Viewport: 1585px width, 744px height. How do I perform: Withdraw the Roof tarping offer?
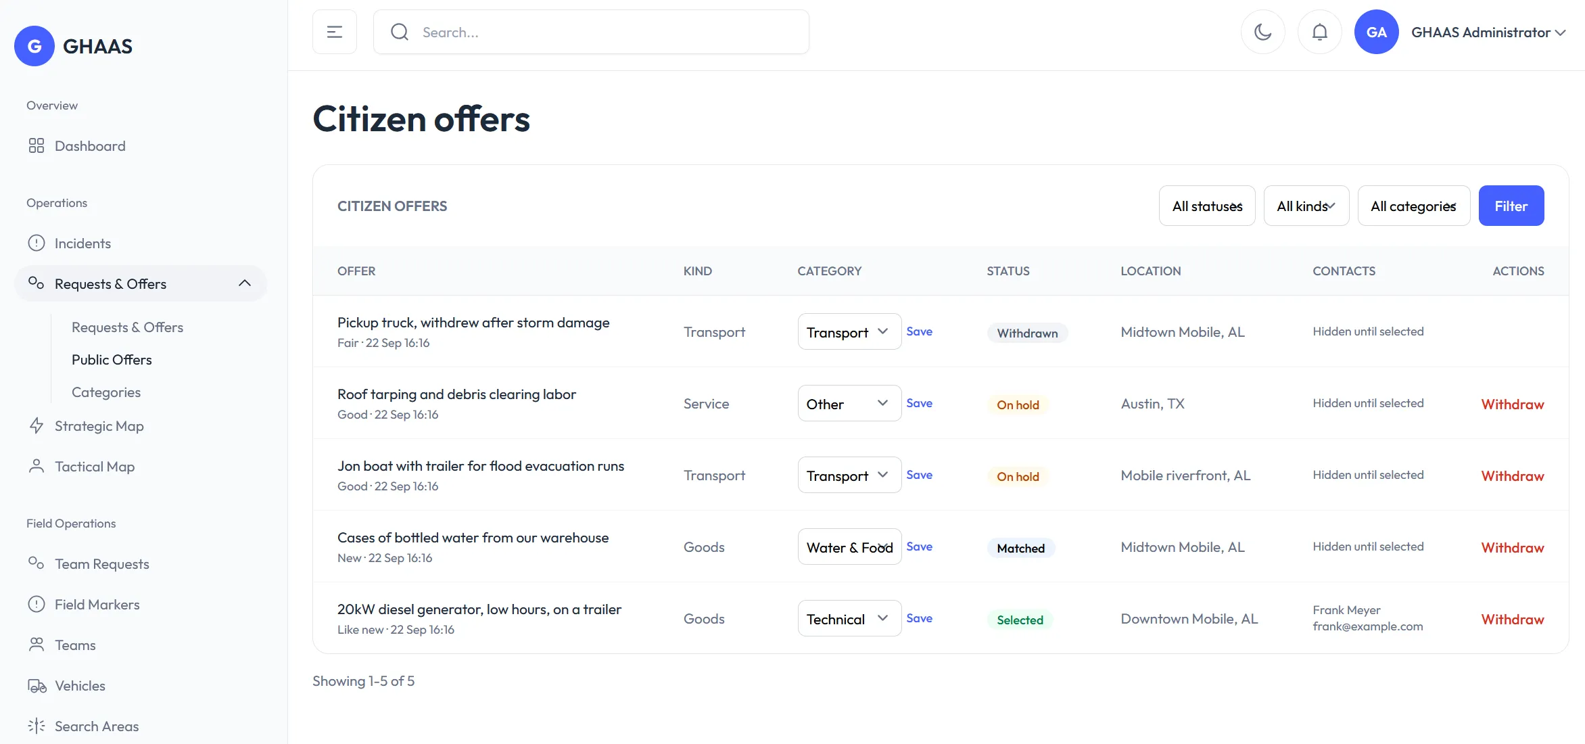coord(1513,404)
